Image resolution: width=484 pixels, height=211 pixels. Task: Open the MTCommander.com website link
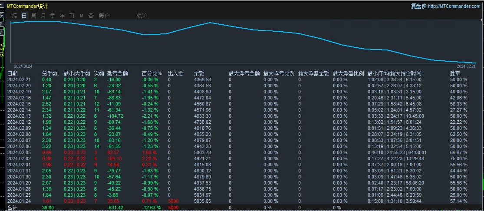(x=454, y=6)
